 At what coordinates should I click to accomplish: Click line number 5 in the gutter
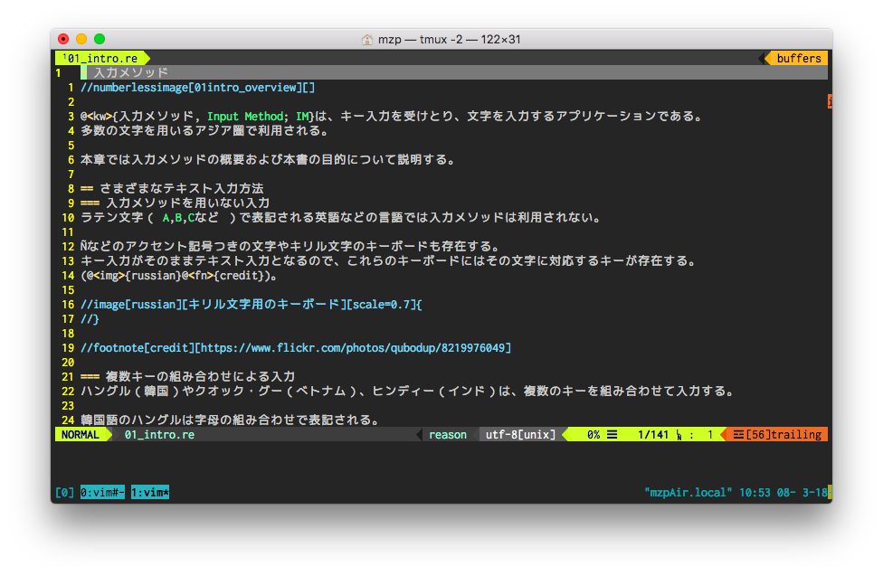71,146
